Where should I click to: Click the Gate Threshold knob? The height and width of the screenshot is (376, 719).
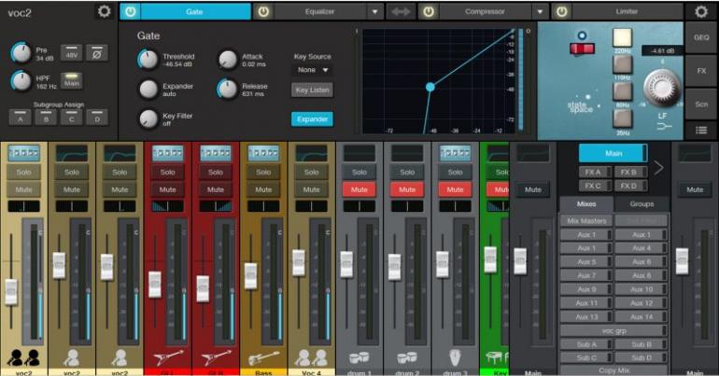click(x=148, y=60)
